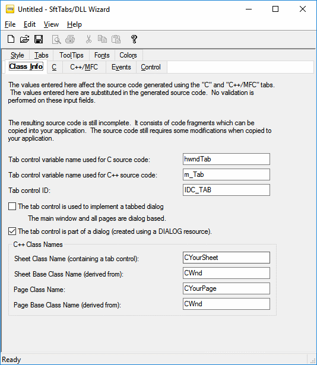
Task: Open the View menu
Action: click(51, 24)
